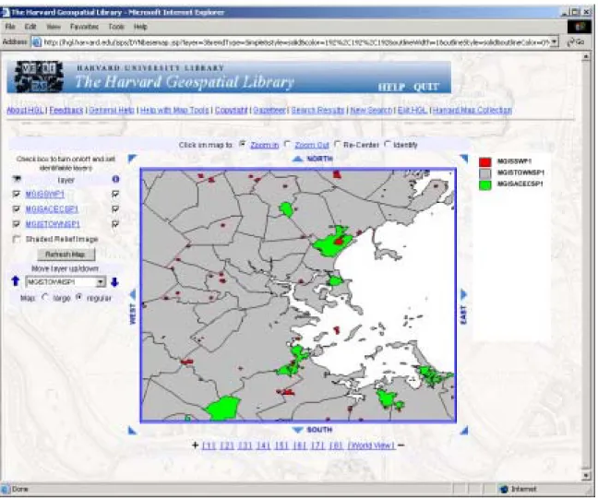Select the large map size radio

coord(45,297)
